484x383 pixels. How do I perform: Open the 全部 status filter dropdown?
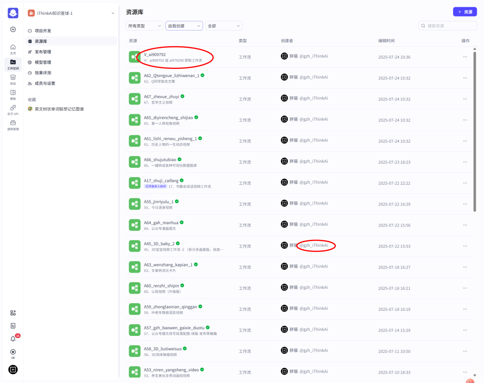pos(224,26)
